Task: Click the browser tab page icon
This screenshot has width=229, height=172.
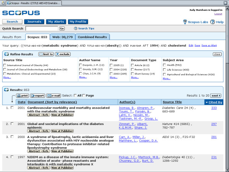Action: click(x=3, y=3)
